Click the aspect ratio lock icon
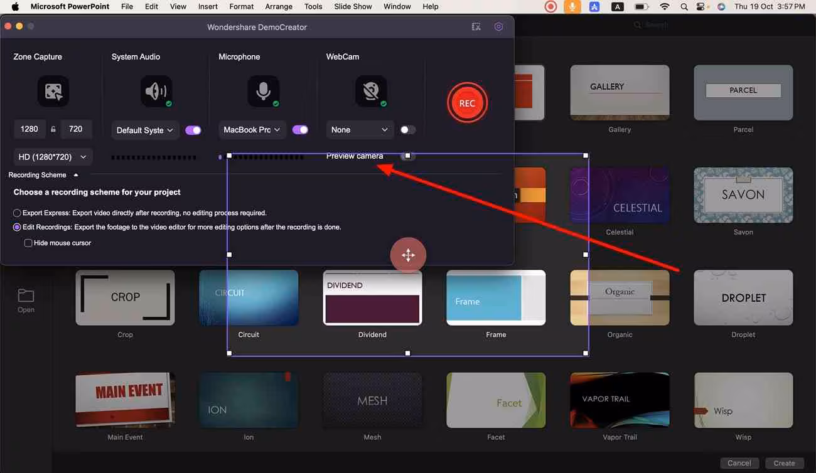816x473 pixels. click(x=53, y=129)
